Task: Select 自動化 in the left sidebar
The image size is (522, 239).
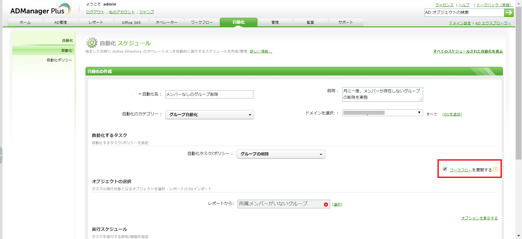Action: [x=43, y=50]
